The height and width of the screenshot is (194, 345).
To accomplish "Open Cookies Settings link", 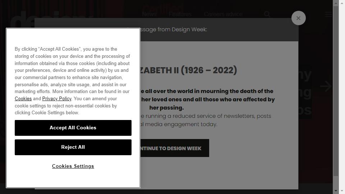I will point(73,166).
